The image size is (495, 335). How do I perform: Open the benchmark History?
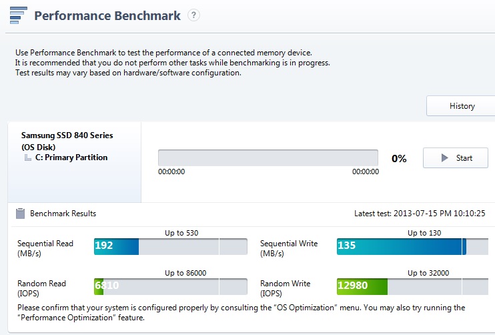[462, 106]
